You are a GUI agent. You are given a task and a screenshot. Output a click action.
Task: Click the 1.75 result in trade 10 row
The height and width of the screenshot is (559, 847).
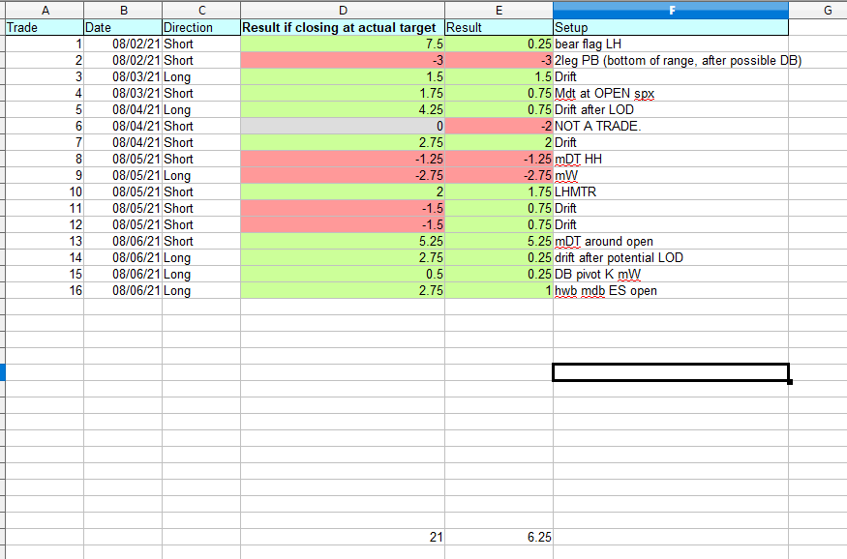(x=499, y=192)
